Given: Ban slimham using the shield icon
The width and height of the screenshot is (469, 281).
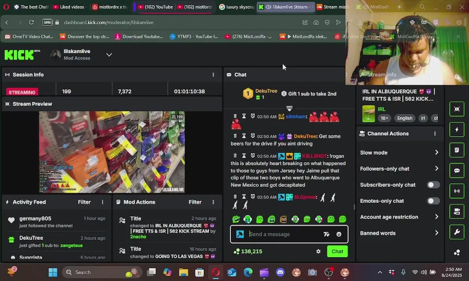Looking at the screenshot, I should 252,116.
